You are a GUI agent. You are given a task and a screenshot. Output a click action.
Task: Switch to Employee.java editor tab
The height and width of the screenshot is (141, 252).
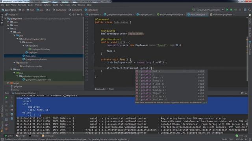click(x=145, y=14)
